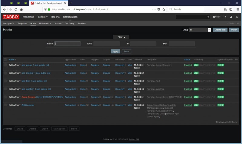Image resolution: width=242 pixels, height=144 pixels.
Task: Apply the host filter
Action: coord(115,51)
